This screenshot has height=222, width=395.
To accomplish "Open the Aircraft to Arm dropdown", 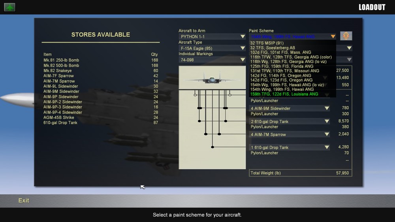I will 212,36.
